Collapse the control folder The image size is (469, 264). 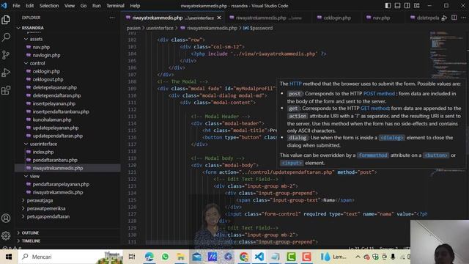[x=37, y=63]
